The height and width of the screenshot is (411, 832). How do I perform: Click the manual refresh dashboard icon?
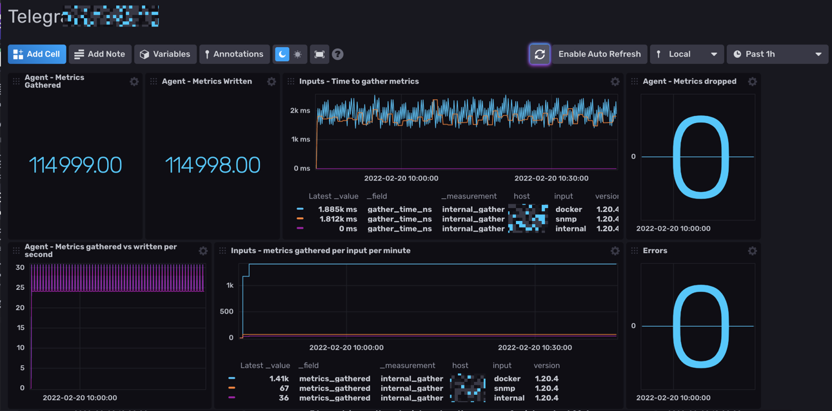click(540, 54)
